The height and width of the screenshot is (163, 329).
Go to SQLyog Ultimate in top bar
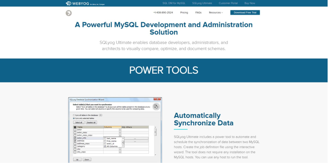point(202,3)
